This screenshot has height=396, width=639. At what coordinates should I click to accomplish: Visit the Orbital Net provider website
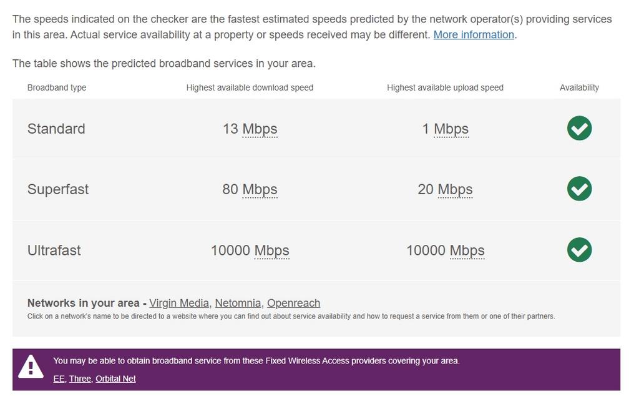115,378
